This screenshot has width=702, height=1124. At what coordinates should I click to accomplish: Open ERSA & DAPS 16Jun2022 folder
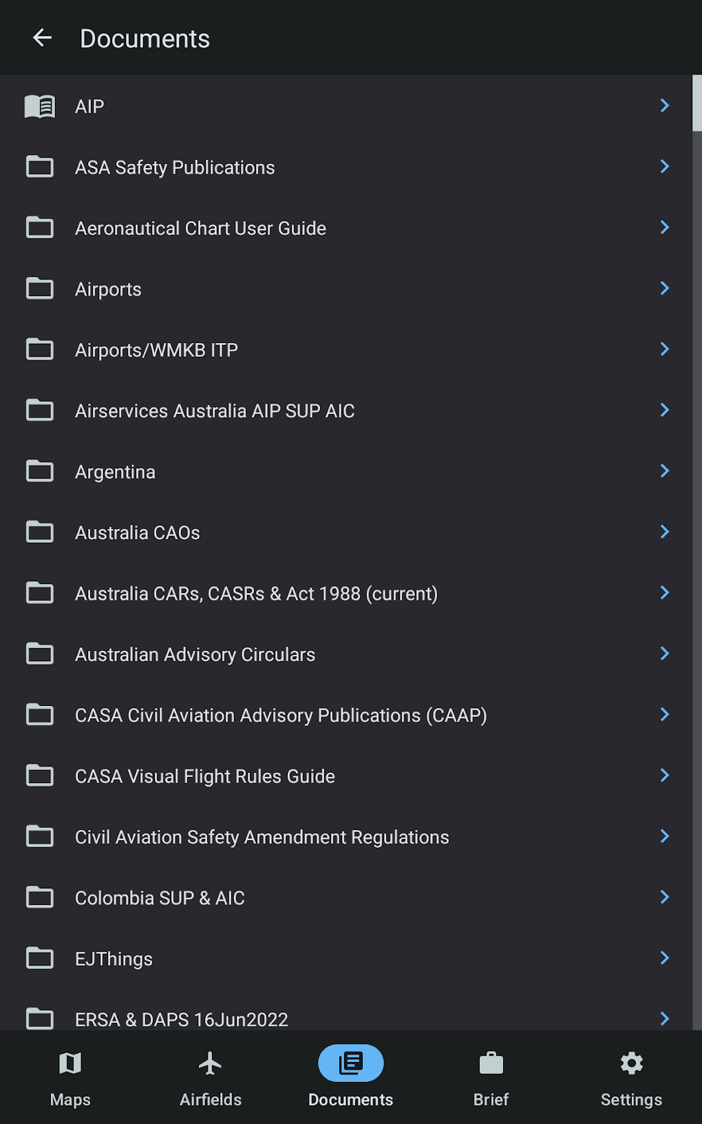(x=181, y=1019)
